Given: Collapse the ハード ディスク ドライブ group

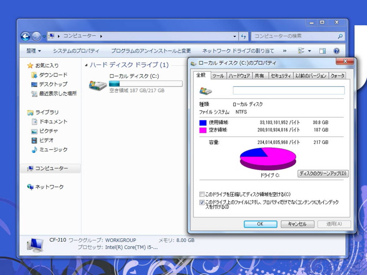Looking at the screenshot, I should pos(87,65).
